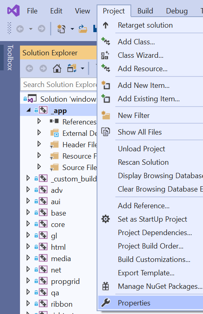Screen dimensions: 203x314
Task: Click the Solution Explorer panel title
Action: point(50,53)
